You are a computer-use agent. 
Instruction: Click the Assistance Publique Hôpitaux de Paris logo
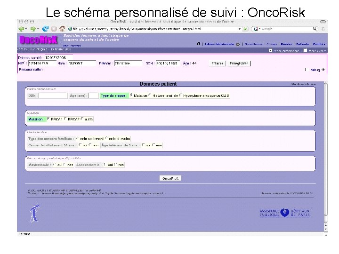click(284, 213)
